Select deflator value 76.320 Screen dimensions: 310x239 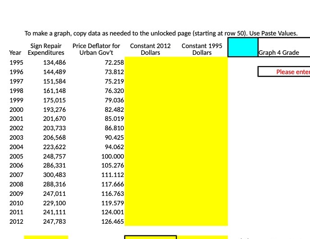[114, 91]
